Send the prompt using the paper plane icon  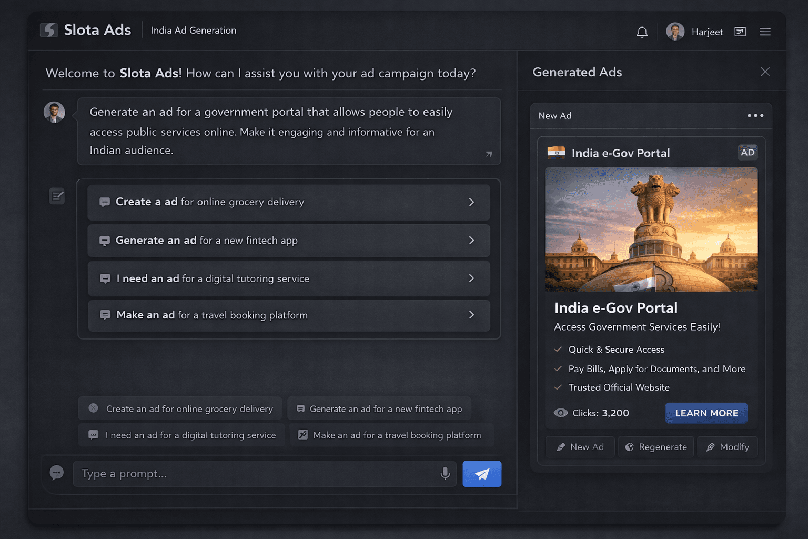coord(481,474)
